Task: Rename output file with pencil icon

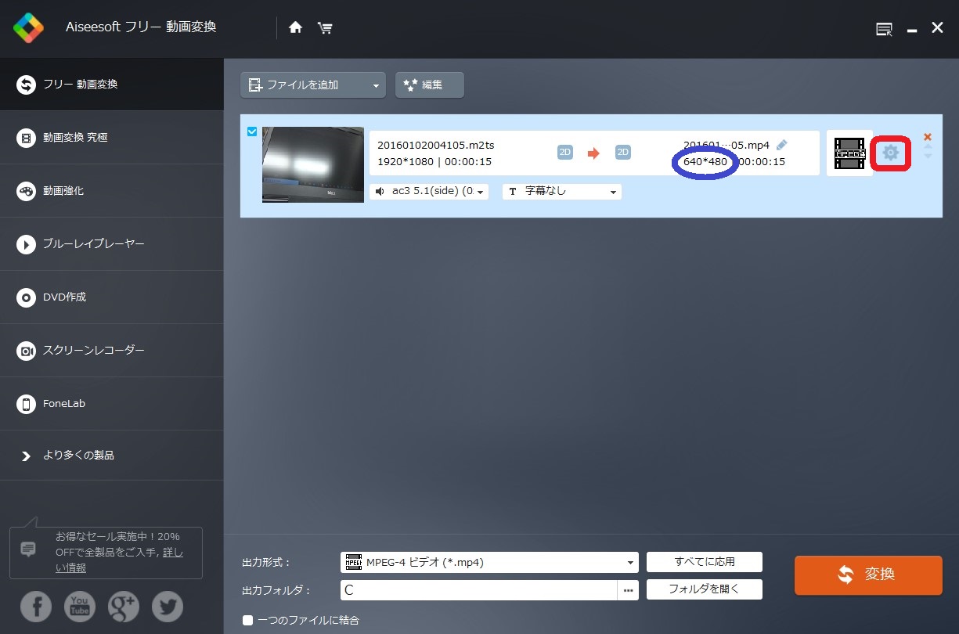Action: 781,145
